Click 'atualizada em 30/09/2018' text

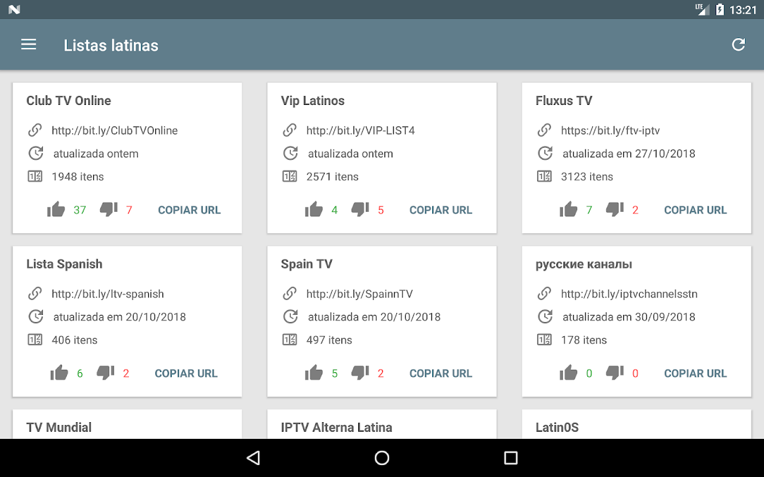pos(629,317)
